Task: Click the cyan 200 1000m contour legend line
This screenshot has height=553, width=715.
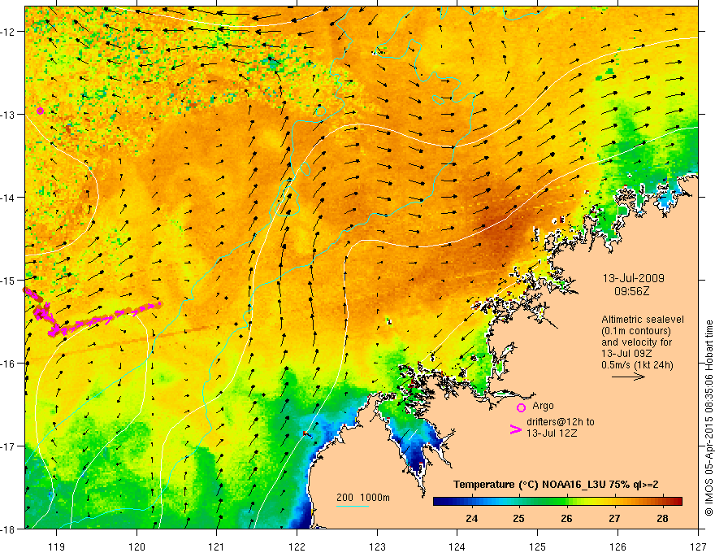Action: click(353, 506)
